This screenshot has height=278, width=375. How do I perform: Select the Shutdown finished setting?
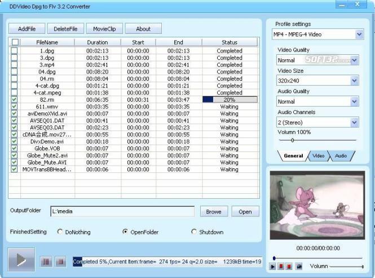click(x=194, y=232)
